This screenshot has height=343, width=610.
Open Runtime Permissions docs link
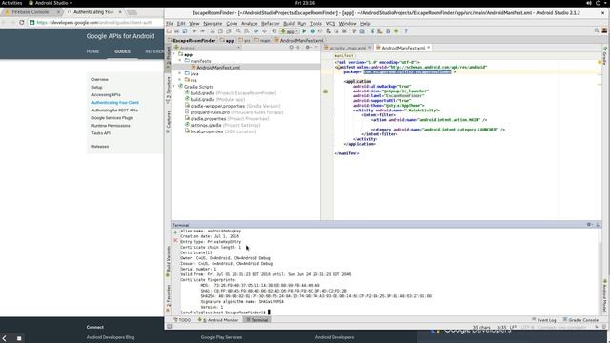[x=111, y=126]
